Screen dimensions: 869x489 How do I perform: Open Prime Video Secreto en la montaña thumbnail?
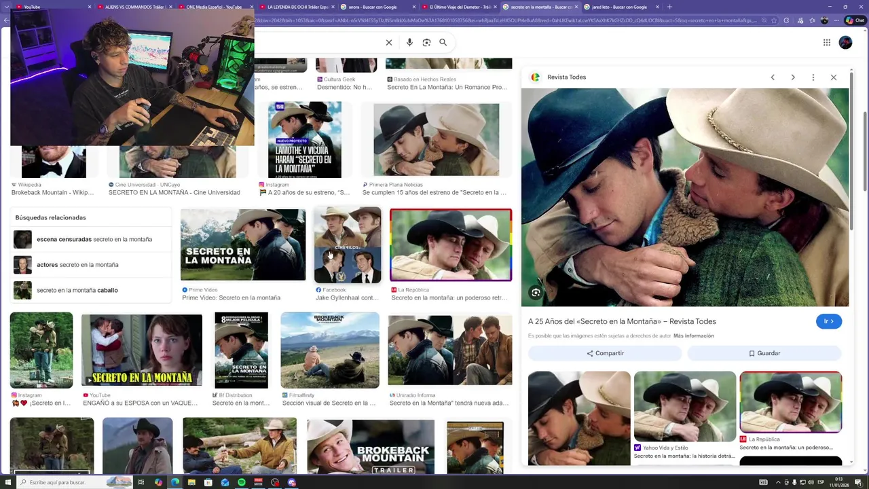click(x=243, y=244)
